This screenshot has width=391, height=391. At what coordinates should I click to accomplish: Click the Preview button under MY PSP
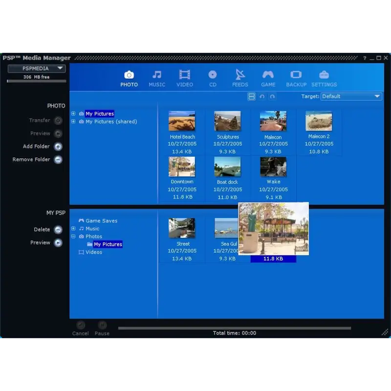pos(58,243)
